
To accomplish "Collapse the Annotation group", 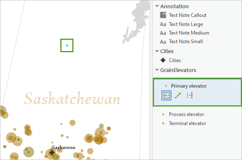I will click(157, 6).
